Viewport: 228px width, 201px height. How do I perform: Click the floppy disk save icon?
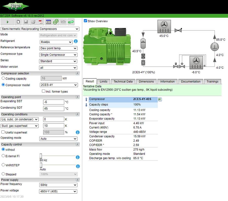(26, 22)
